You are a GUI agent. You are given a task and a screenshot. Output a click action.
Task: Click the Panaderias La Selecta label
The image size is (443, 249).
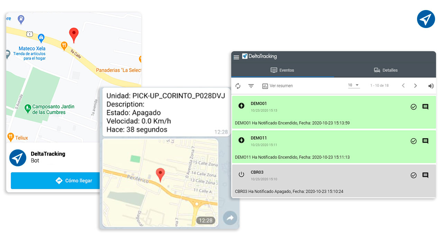coord(118,70)
